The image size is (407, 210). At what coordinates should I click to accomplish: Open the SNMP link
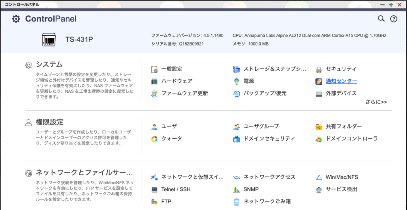251,189
